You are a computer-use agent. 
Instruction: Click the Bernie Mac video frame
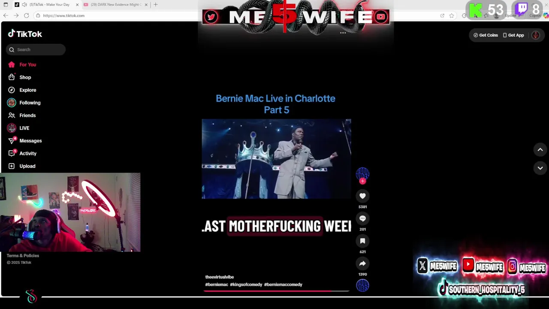pos(276,159)
